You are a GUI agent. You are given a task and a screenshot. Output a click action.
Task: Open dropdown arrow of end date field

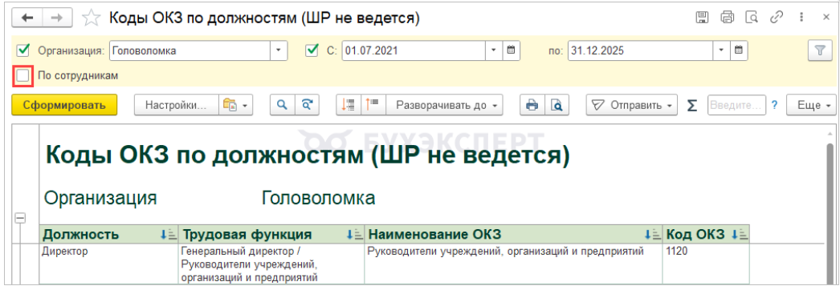tap(722, 50)
